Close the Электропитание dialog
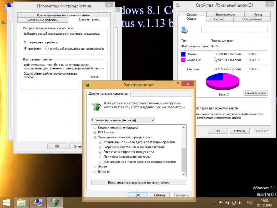The height and width of the screenshot is (208, 277). point(188,84)
